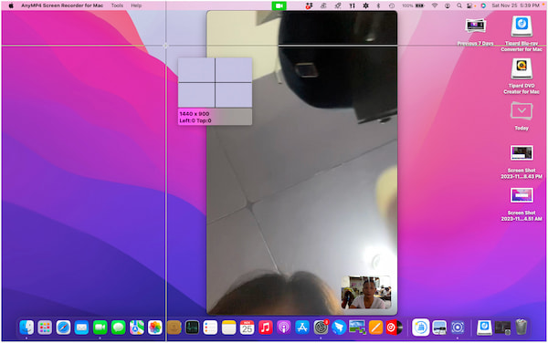
Task: Open the Help menu
Action: click(x=136, y=5)
